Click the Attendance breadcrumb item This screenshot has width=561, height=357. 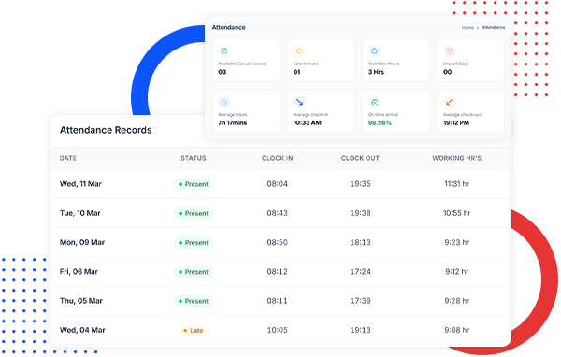pyautogui.click(x=494, y=27)
